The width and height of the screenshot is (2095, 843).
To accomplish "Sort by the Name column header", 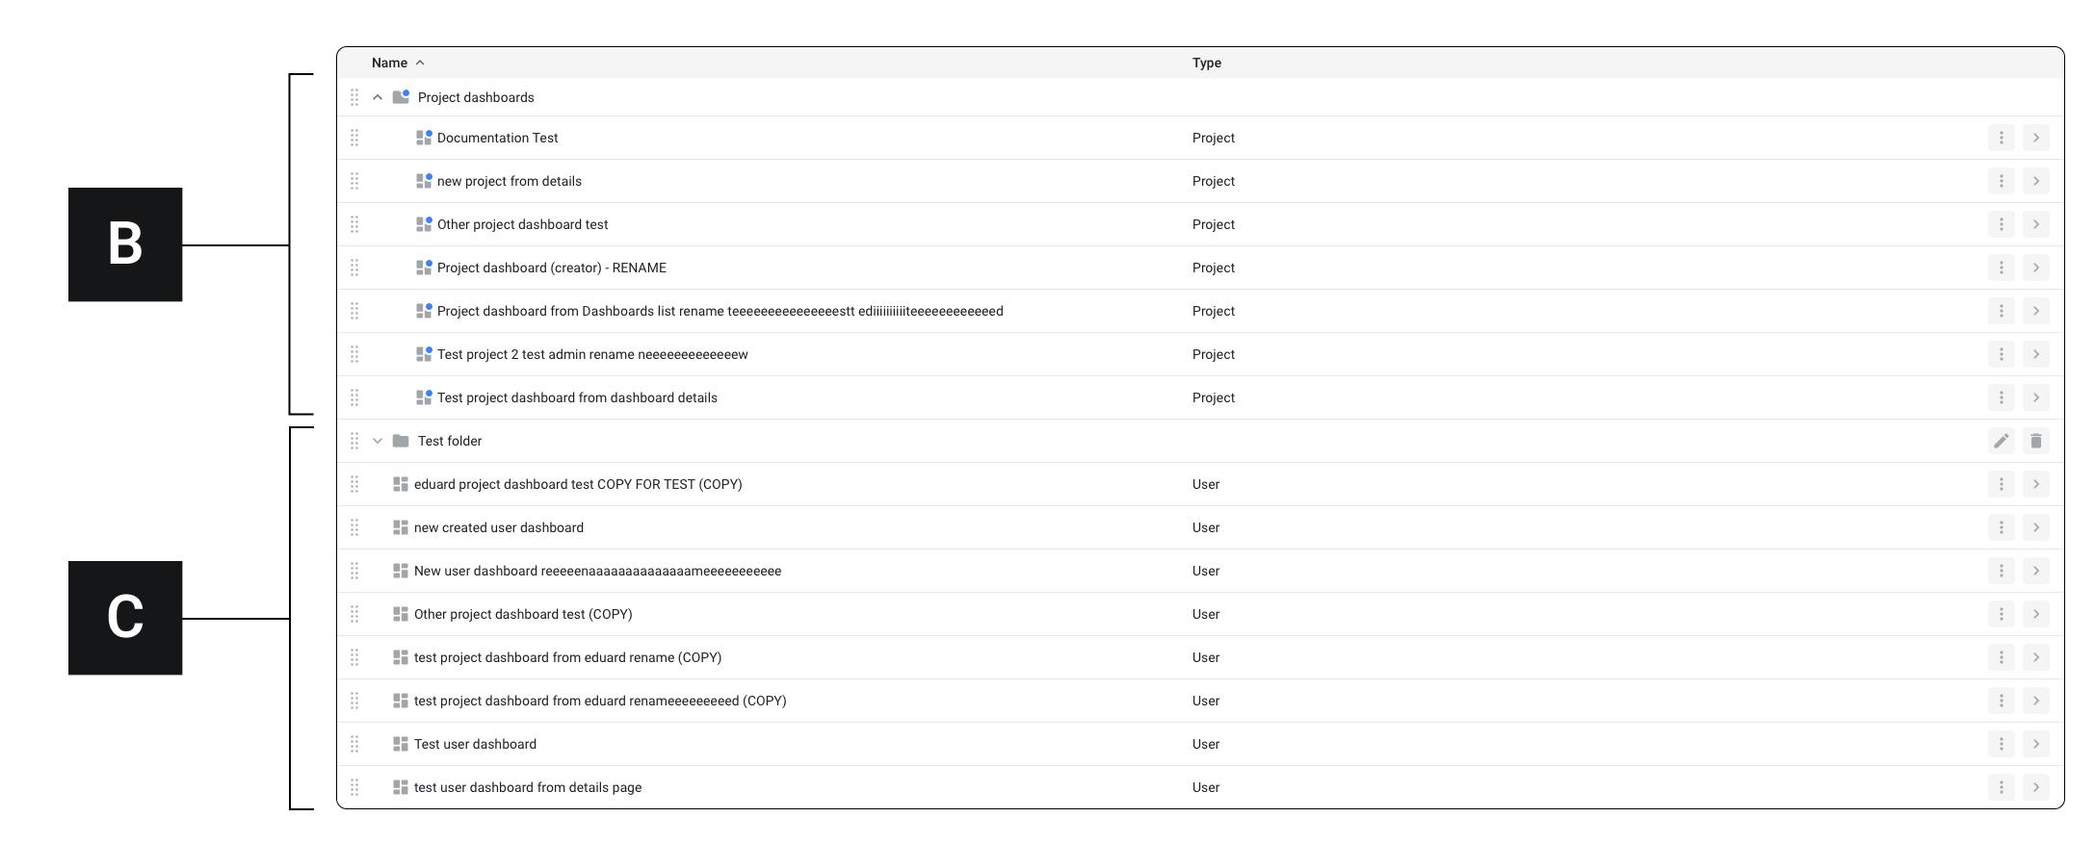I will click(x=390, y=63).
